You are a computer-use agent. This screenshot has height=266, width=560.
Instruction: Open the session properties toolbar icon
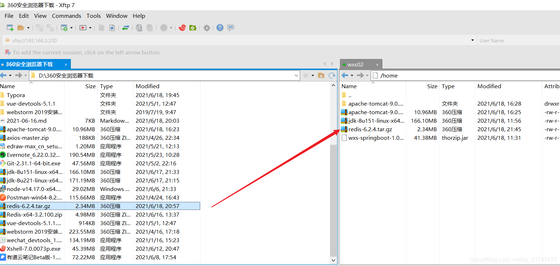64,28
